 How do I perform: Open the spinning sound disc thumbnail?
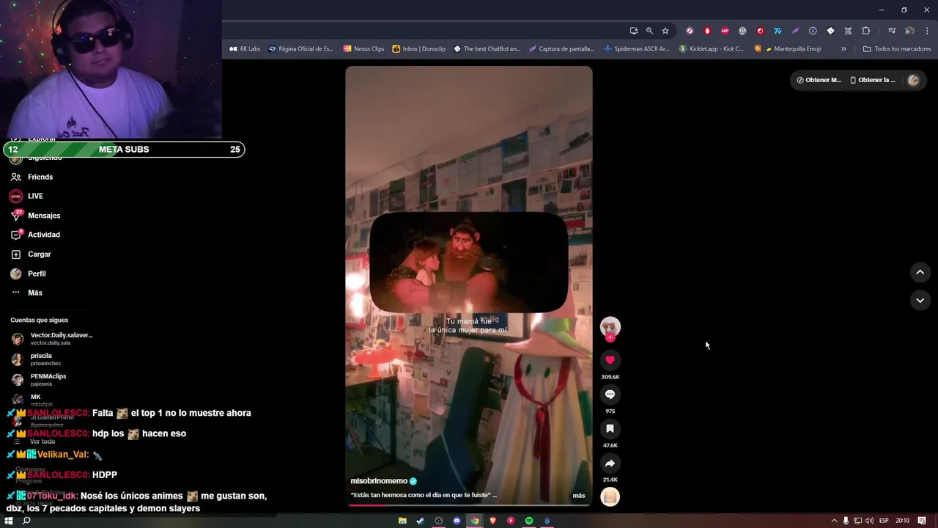click(x=610, y=497)
